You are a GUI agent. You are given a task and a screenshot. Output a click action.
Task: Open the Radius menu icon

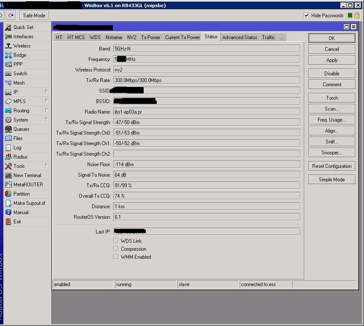(x=8, y=157)
